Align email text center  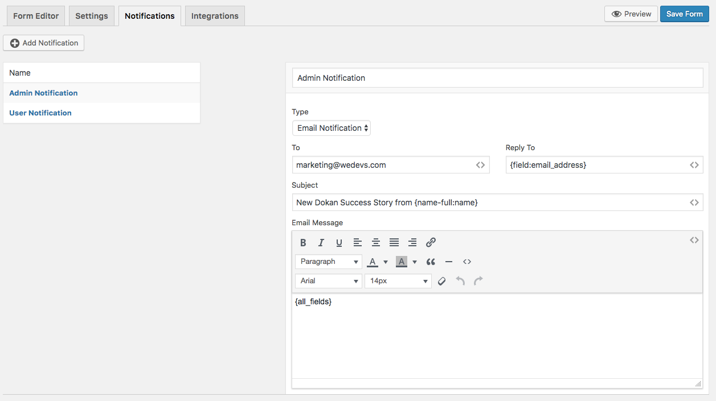pyautogui.click(x=376, y=243)
